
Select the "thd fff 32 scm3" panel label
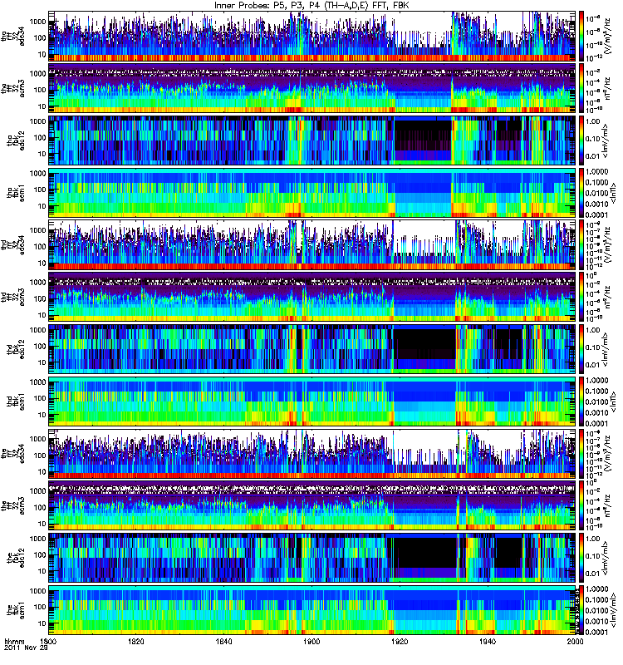(13, 298)
